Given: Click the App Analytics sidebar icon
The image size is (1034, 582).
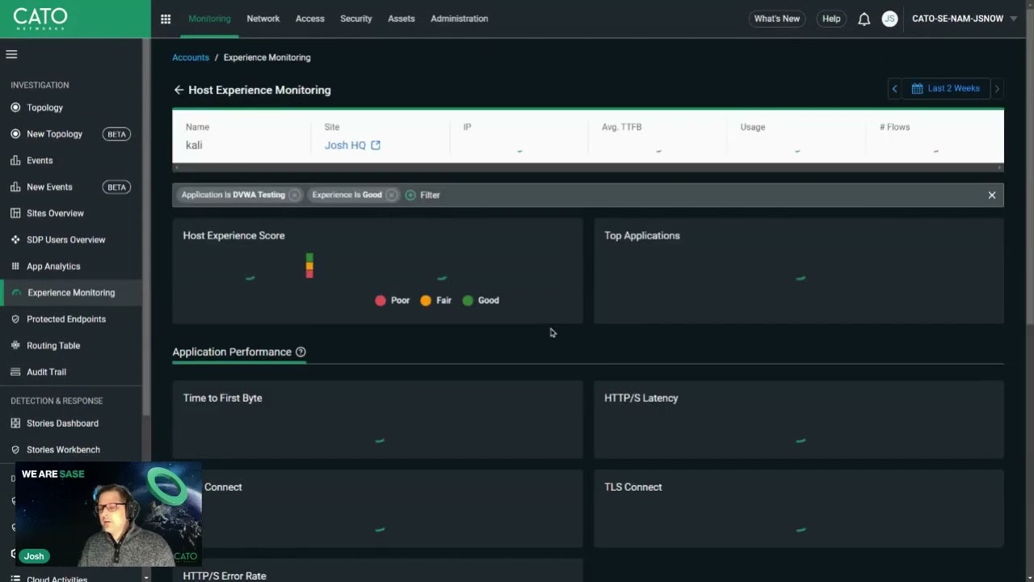Looking at the screenshot, I should (15, 266).
